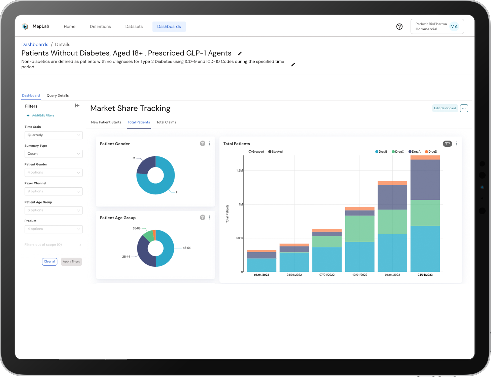This screenshot has height=377, width=491.
Task: Click the filter icon on Patient Age Group chart
Action: click(x=202, y=218)
